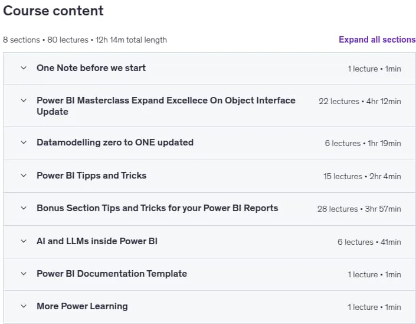Expand chevron for Power BI Documentation Template
This screenshot has width=416, height=324.
[24, 274]
